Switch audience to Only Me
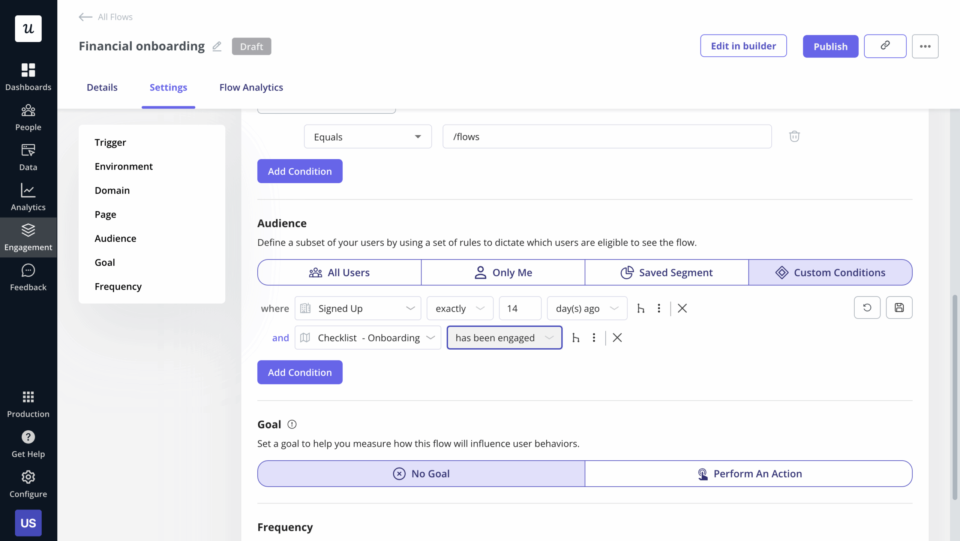Image resolution: width=960 pixels, height=541 pixels. click(503, 272)
